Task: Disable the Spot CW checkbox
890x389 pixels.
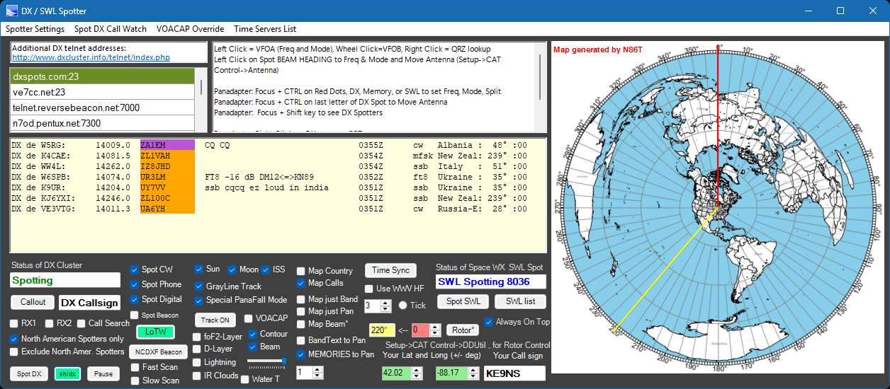Action: [x=135, y=269]
